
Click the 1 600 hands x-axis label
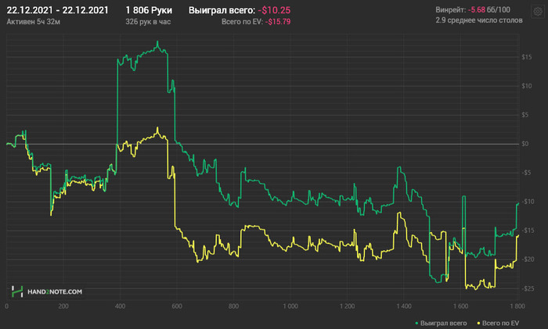(x=460, y=307)
